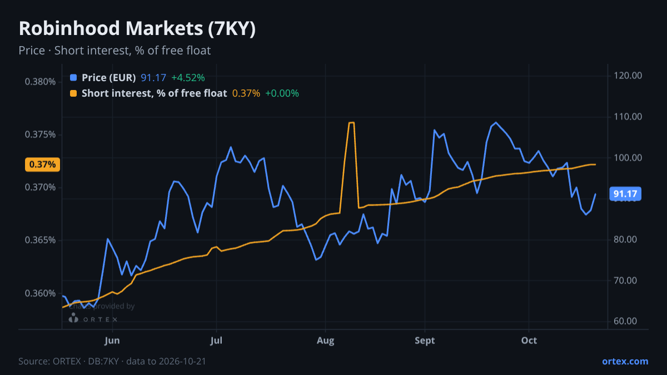Click the orange 0.37% left-axis marker
Screen dimensions: 667x375
click(x=43, y=164)
